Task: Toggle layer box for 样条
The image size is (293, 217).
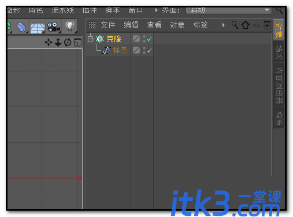Action: tap(136, 50)
